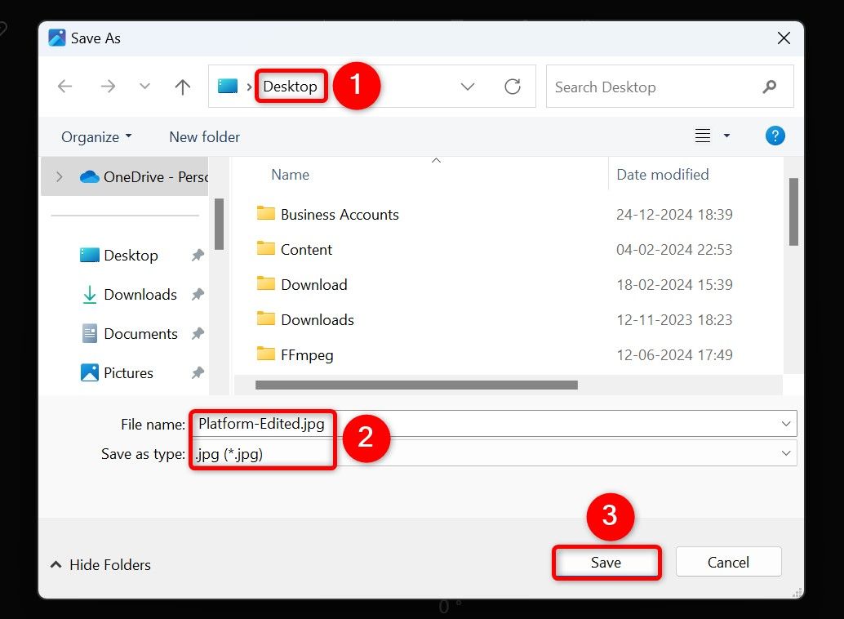The image size is (844, 619).
Task: Click the Save button
Action: tap(606, 562)
